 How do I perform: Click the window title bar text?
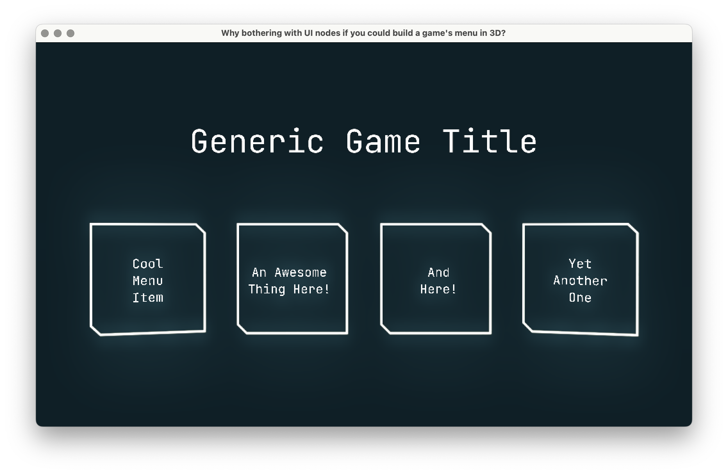[364, 32]
